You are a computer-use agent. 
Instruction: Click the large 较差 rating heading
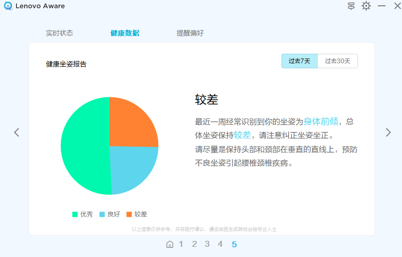click(207, 100)
